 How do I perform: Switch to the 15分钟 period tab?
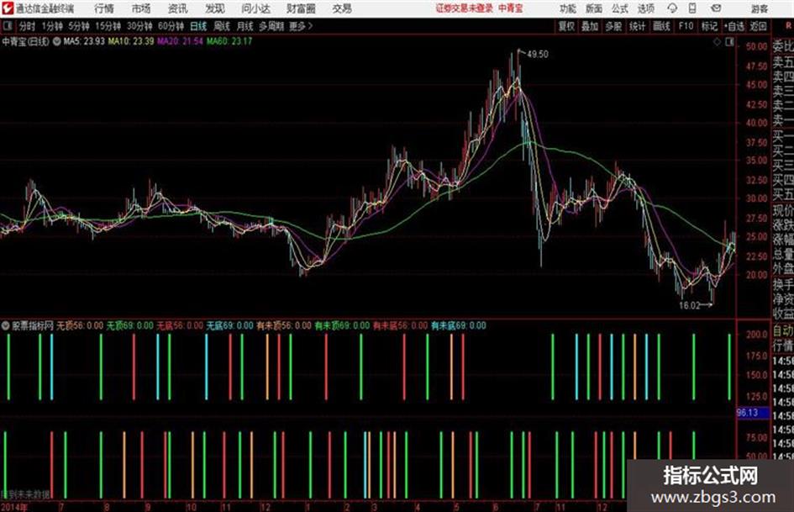point(108,26)
